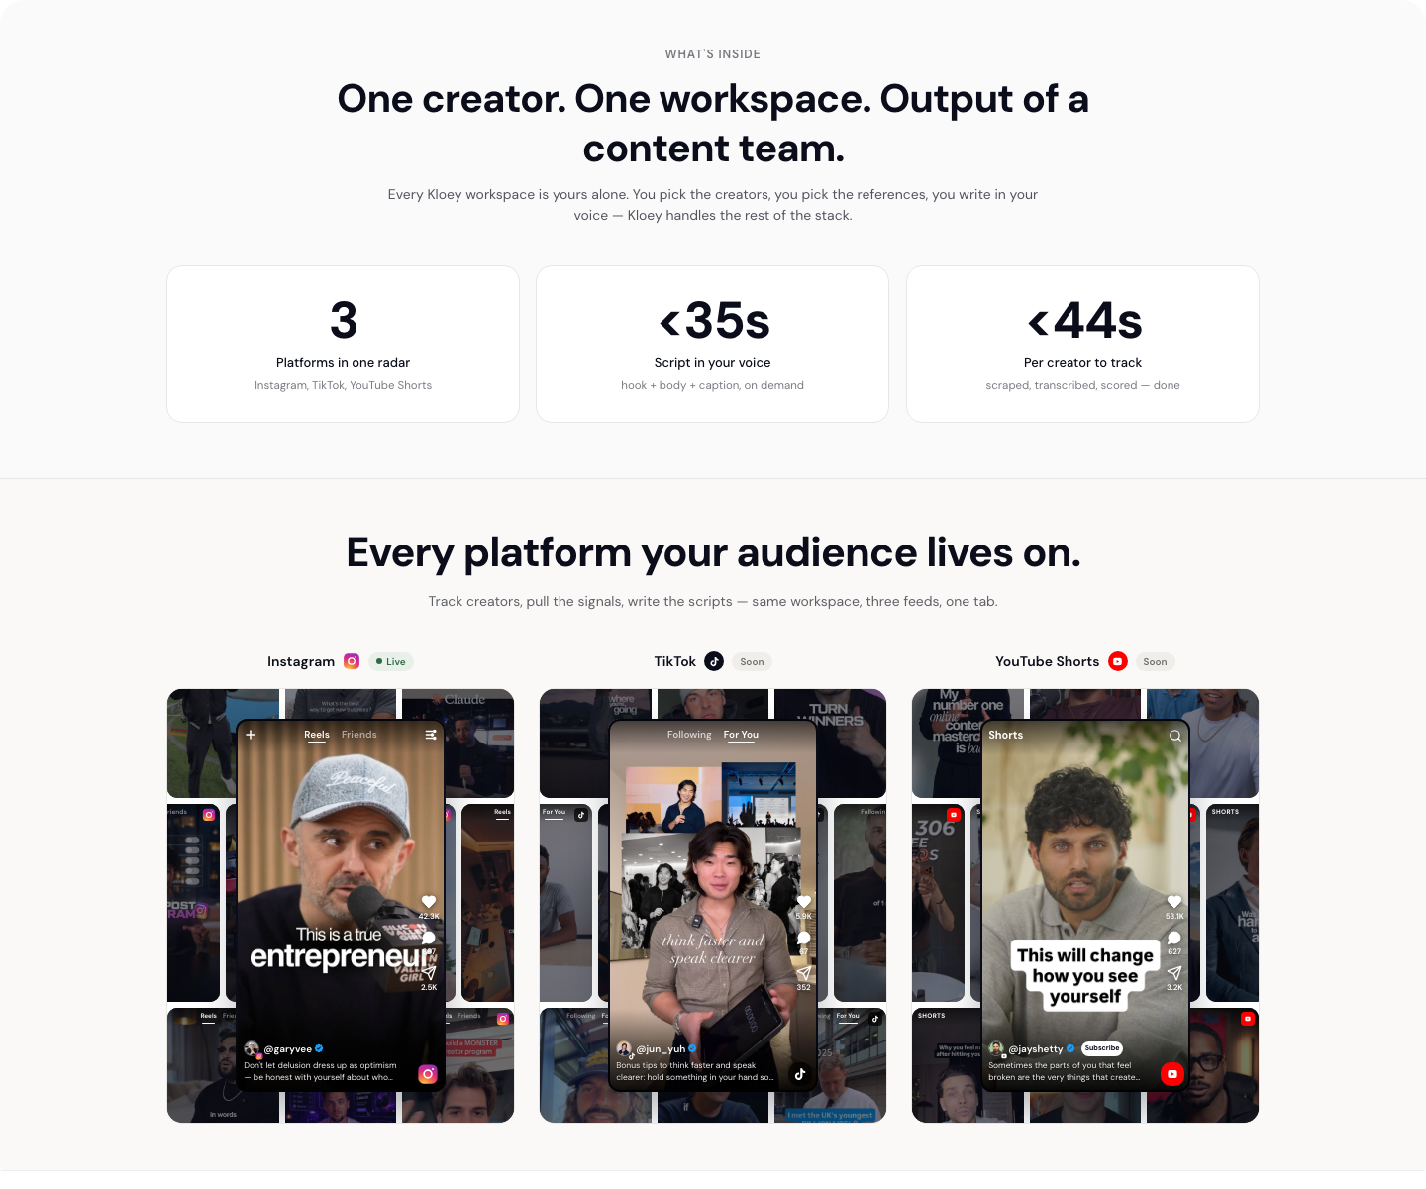Viewport: 1426px width, 1189px height.
Task: Click the Subscribe button beside @jayshetty
Action: pos(1102,1048)
